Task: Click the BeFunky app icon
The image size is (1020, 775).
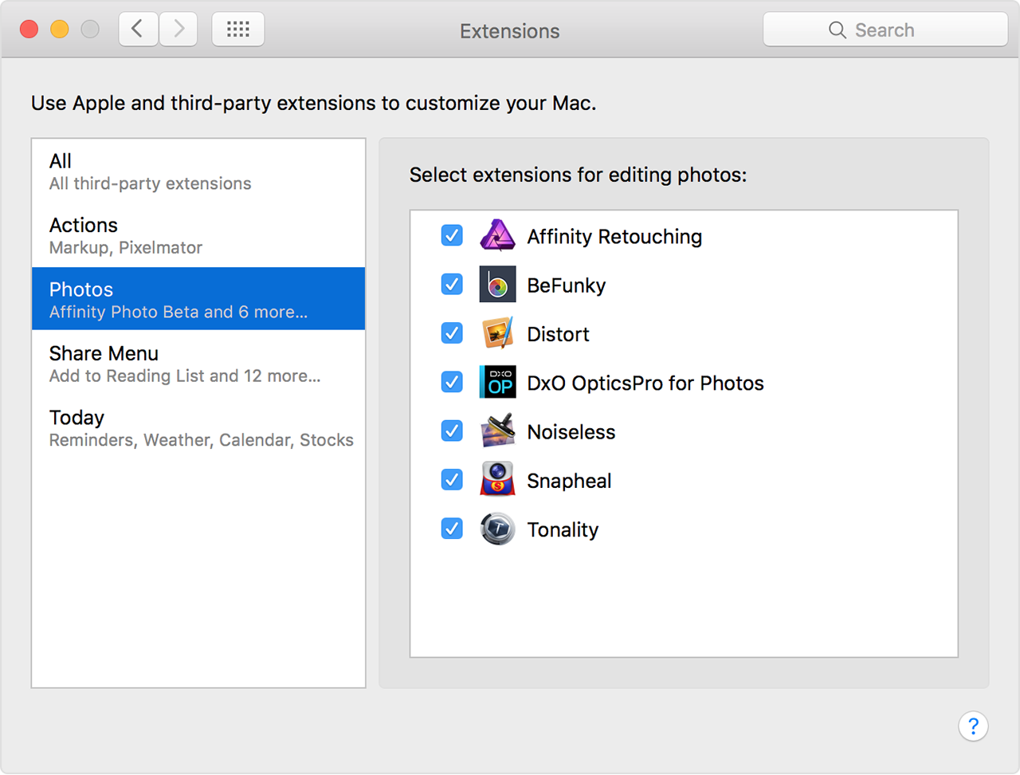Action: [497, 285]
